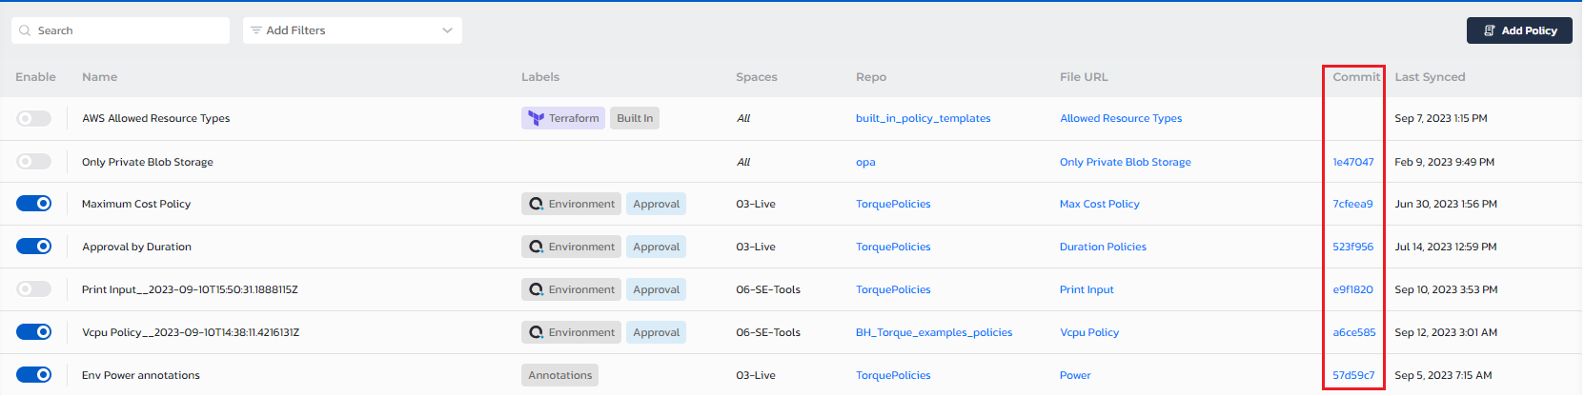
Task: Click the Annotations label tag
Action: [560, 375]
